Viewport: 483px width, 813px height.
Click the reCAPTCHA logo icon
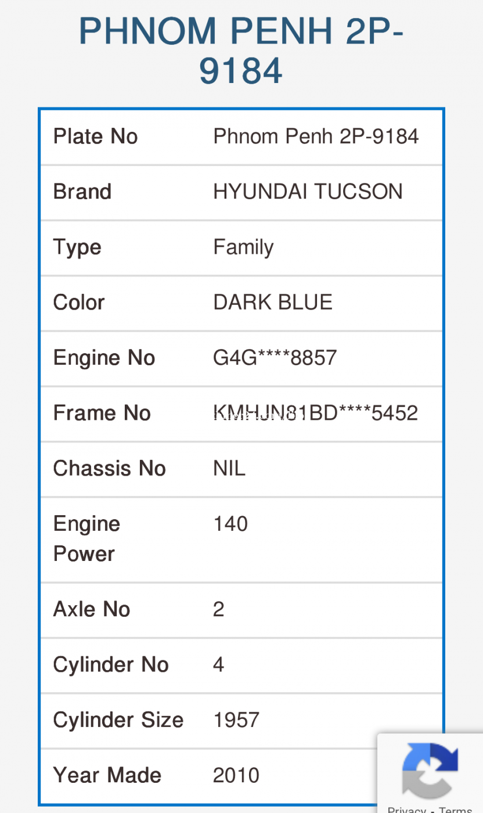coord(430,771)
